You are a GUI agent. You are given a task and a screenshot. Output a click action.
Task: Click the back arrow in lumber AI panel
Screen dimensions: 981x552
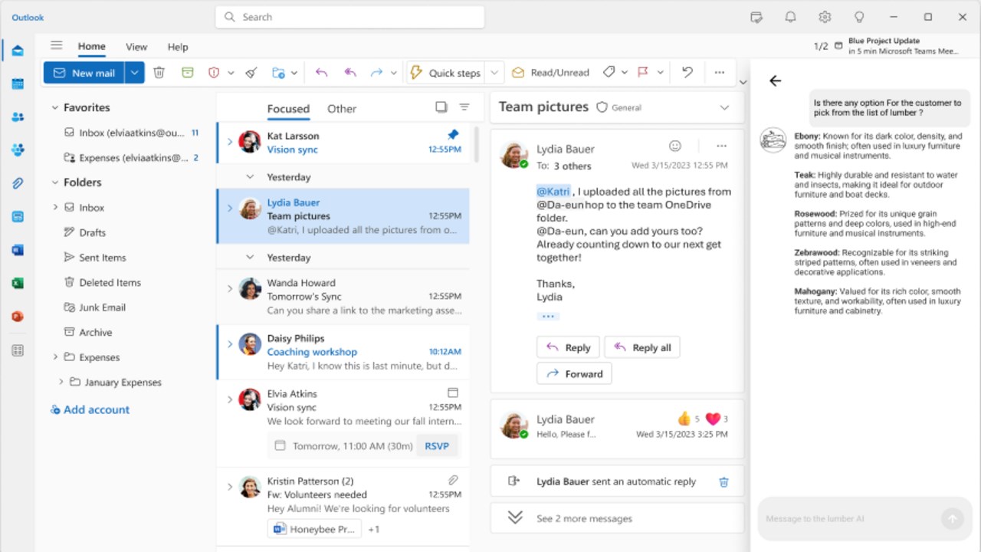click(775, 80)
